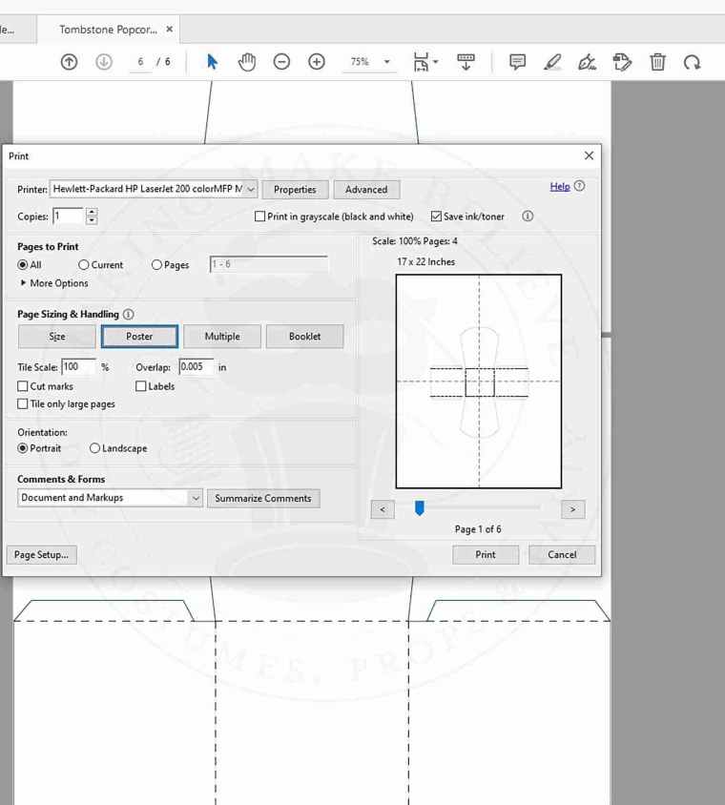Viewport: 725px width, 805px height.
Task: Click the 75% zoom value field
Action: [360, 62]
